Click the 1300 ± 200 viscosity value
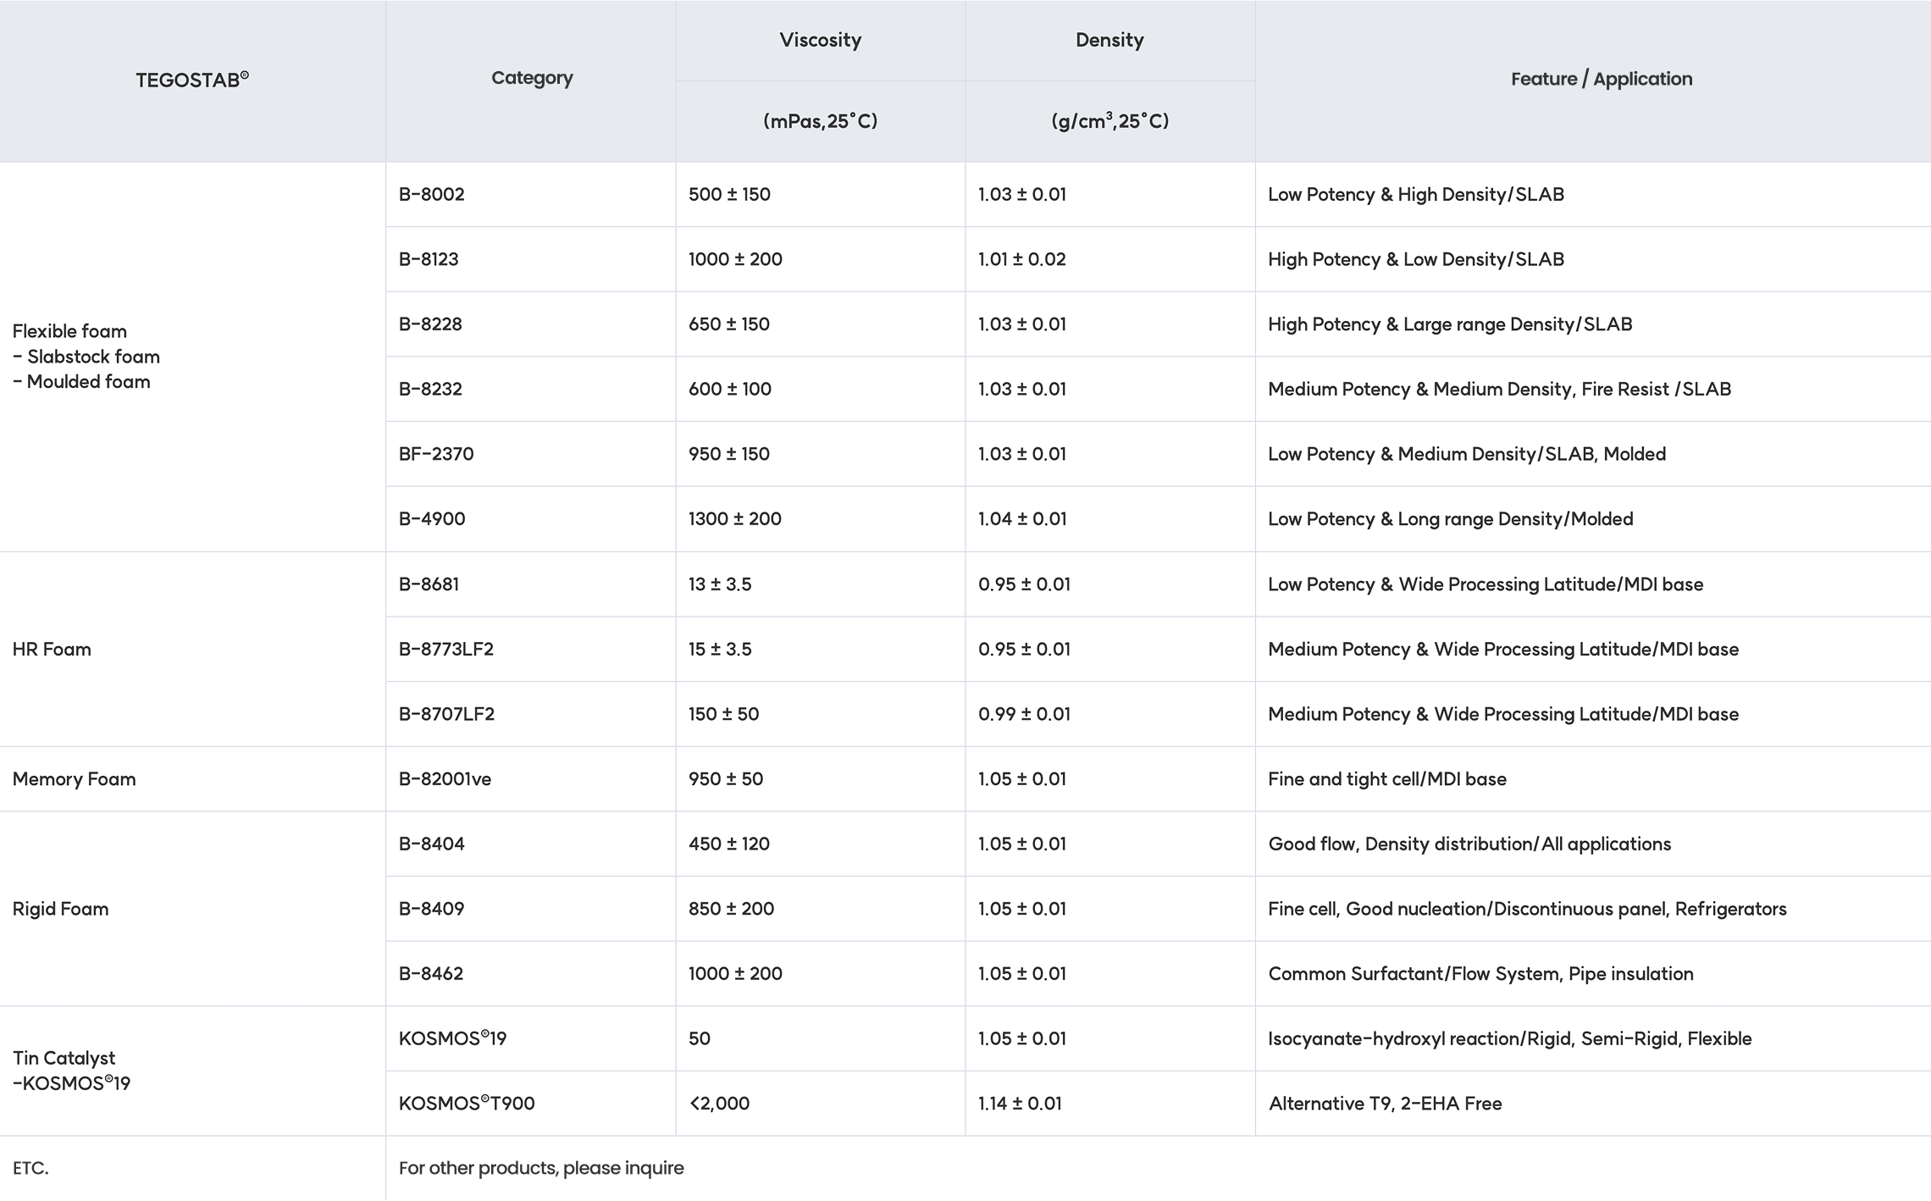 click(735, 518)
